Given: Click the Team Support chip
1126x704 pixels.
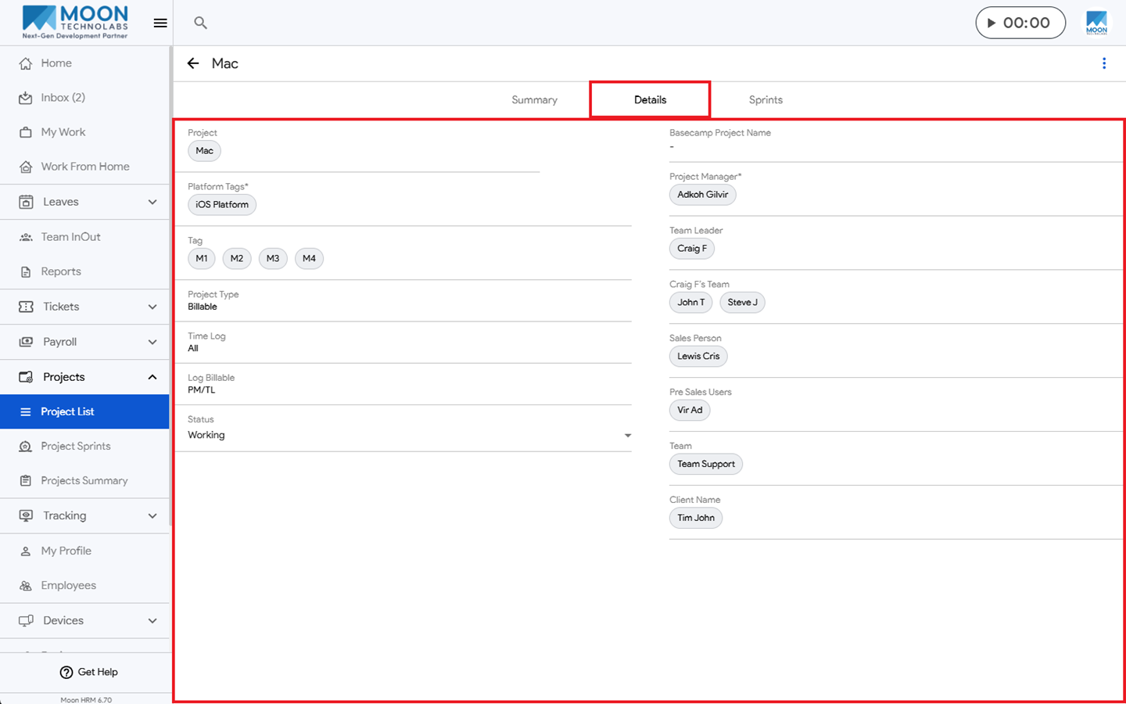Looking at the screenshot, I should coord(706,465).
